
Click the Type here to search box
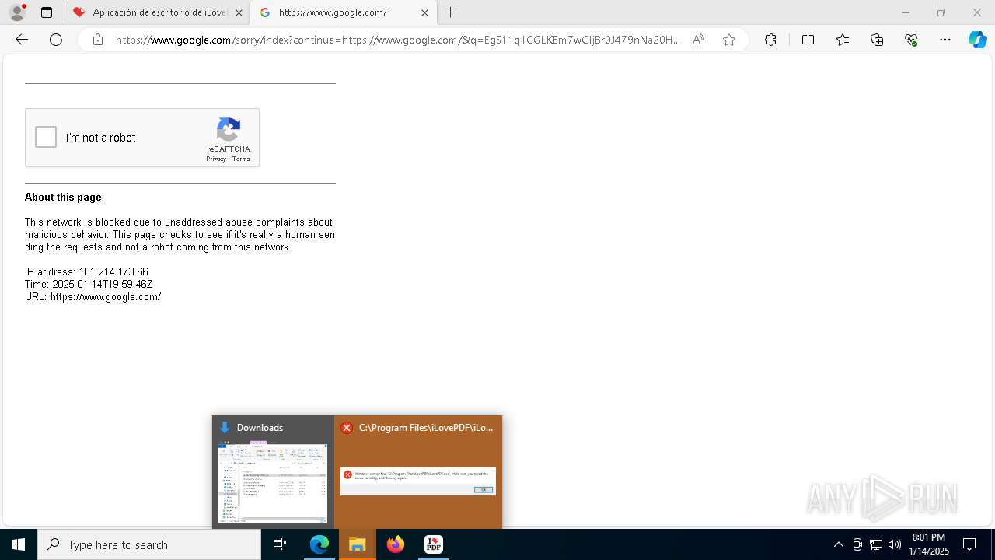coord(149,544)
